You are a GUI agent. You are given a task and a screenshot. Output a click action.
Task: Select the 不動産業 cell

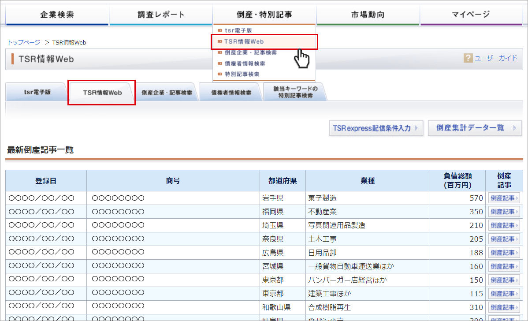coord(368,212)
